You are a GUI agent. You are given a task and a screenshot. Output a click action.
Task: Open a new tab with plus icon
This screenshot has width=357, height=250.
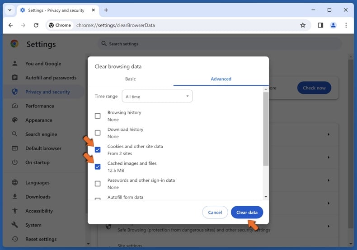pyautogui.click(x=106, y=10)
